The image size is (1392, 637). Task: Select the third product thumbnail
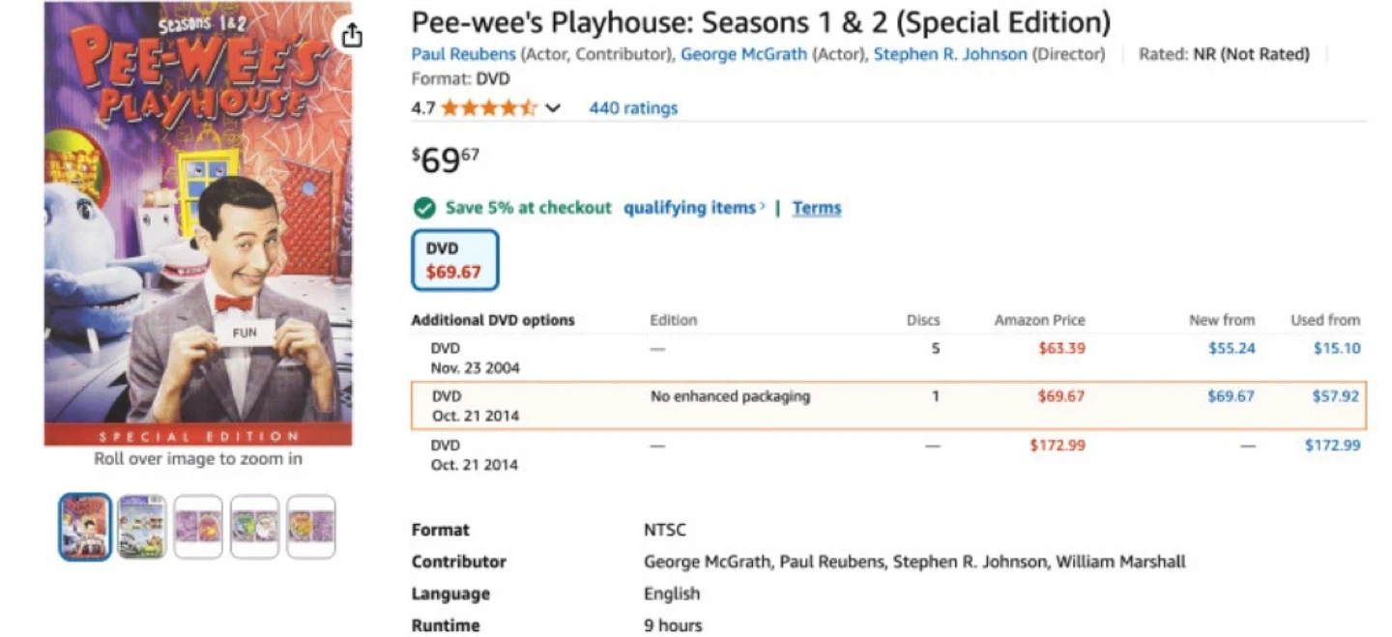pyautogui.click(x=198, y=527)
